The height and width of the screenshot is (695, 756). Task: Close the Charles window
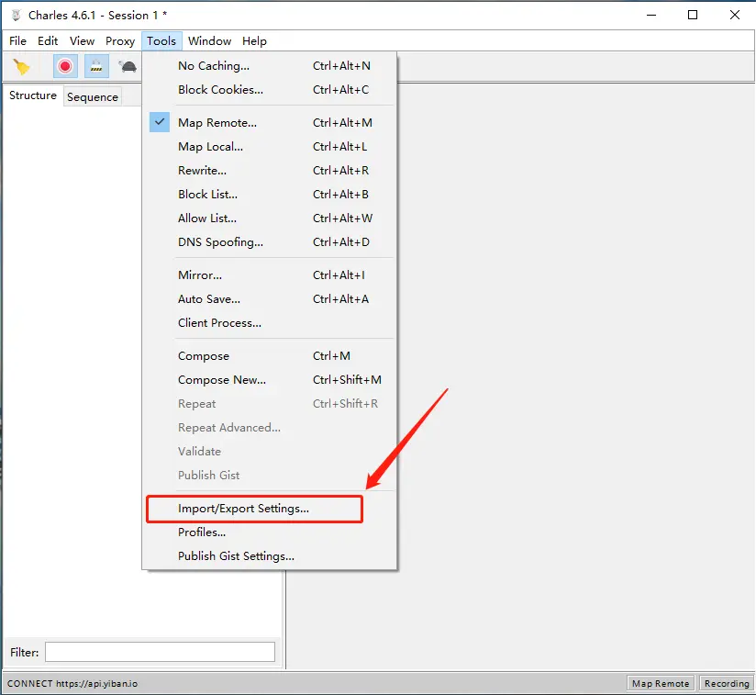735,16
